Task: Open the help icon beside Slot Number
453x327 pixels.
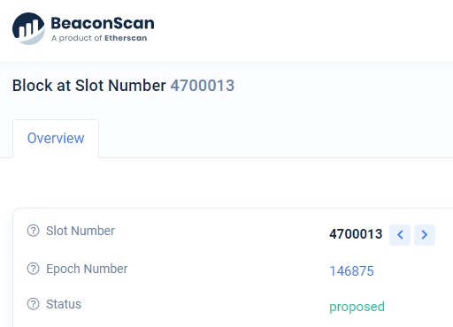Action: (33, 231)
